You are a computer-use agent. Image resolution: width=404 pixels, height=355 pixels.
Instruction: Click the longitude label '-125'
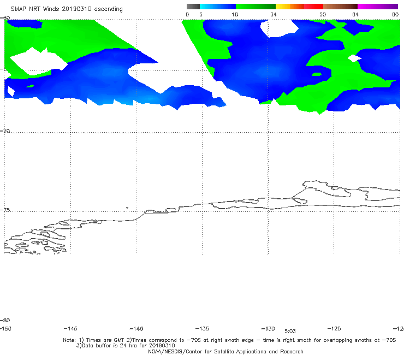click(x=334, y=328)
